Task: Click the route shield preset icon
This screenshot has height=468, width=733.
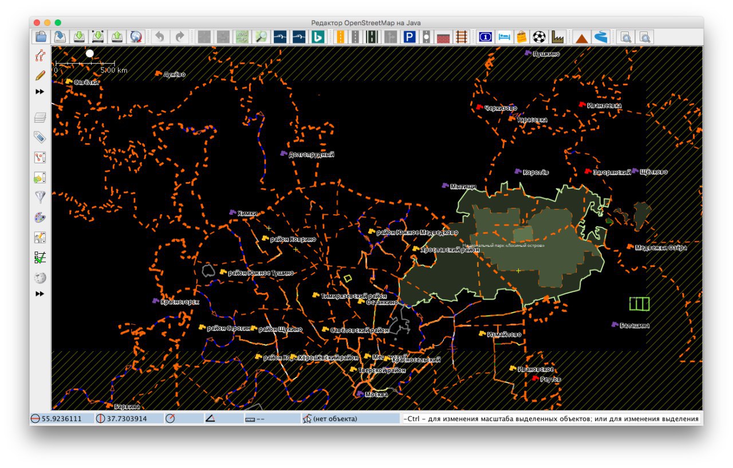Action: point(485,37)
